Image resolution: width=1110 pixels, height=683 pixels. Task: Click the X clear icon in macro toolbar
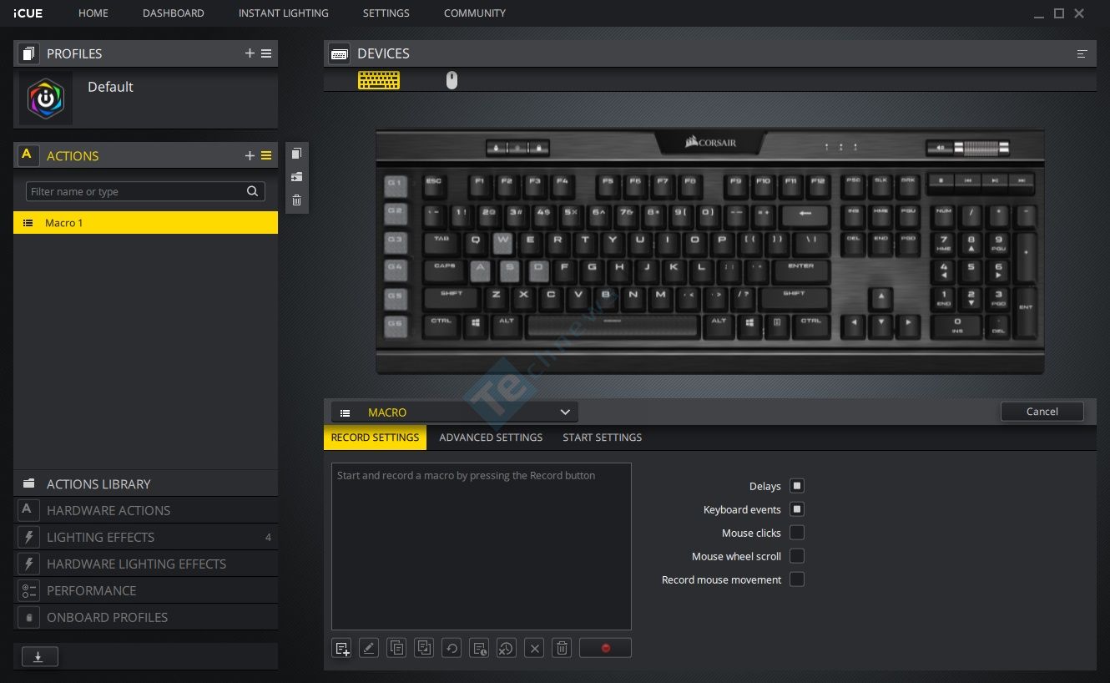coord(535,648)
